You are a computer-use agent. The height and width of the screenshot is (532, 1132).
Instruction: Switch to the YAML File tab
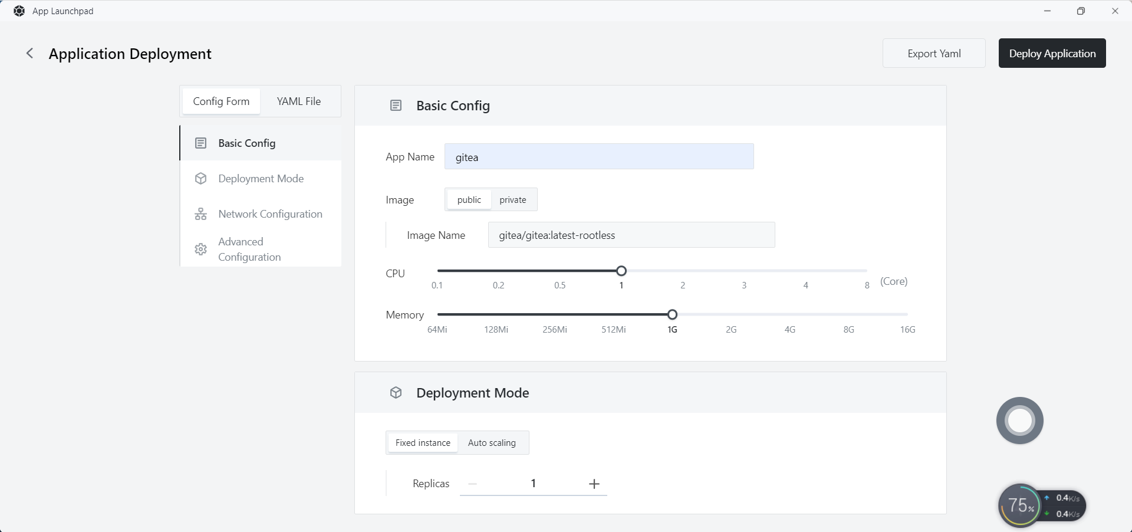[299, 101]
